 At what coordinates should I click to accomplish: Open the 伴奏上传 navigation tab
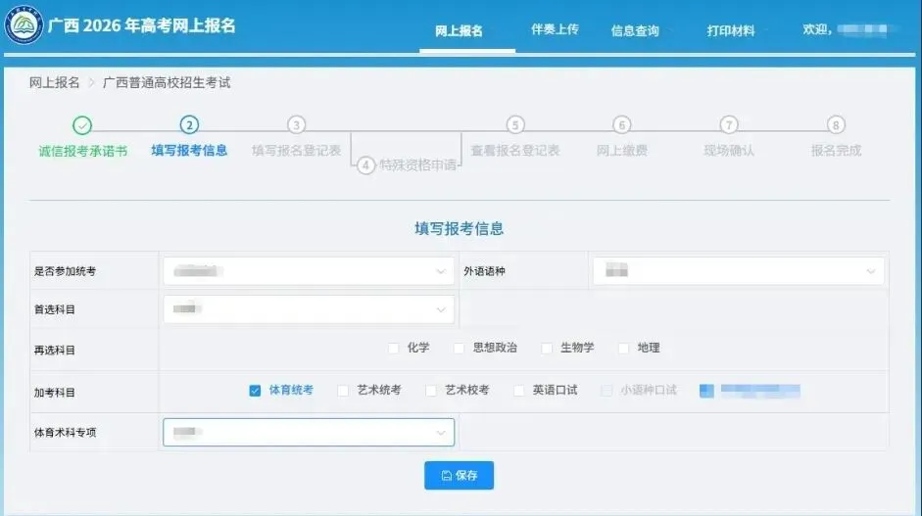point(555,29)
